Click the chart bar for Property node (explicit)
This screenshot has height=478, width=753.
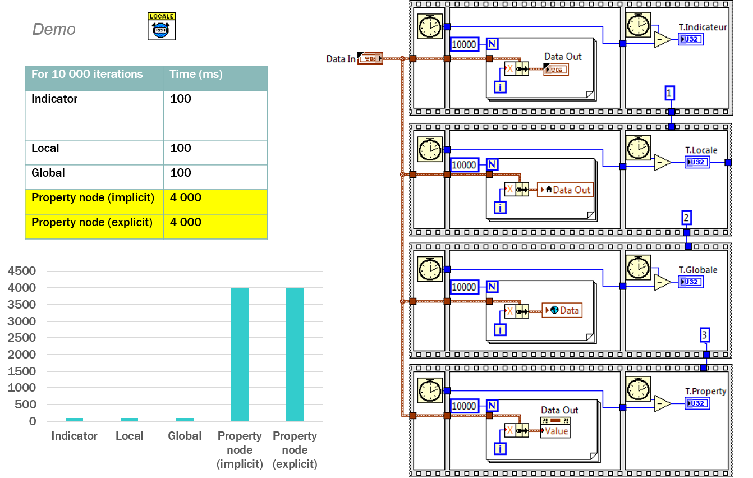295,355
